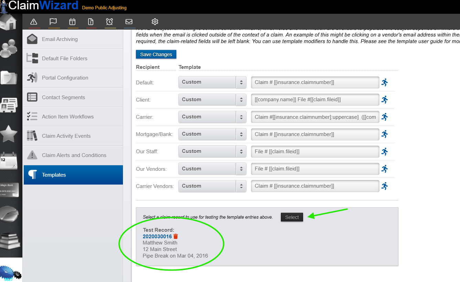Open the Our Staff template dropdown
This screenshot has width=460, height=282.
tap(212, 151)
